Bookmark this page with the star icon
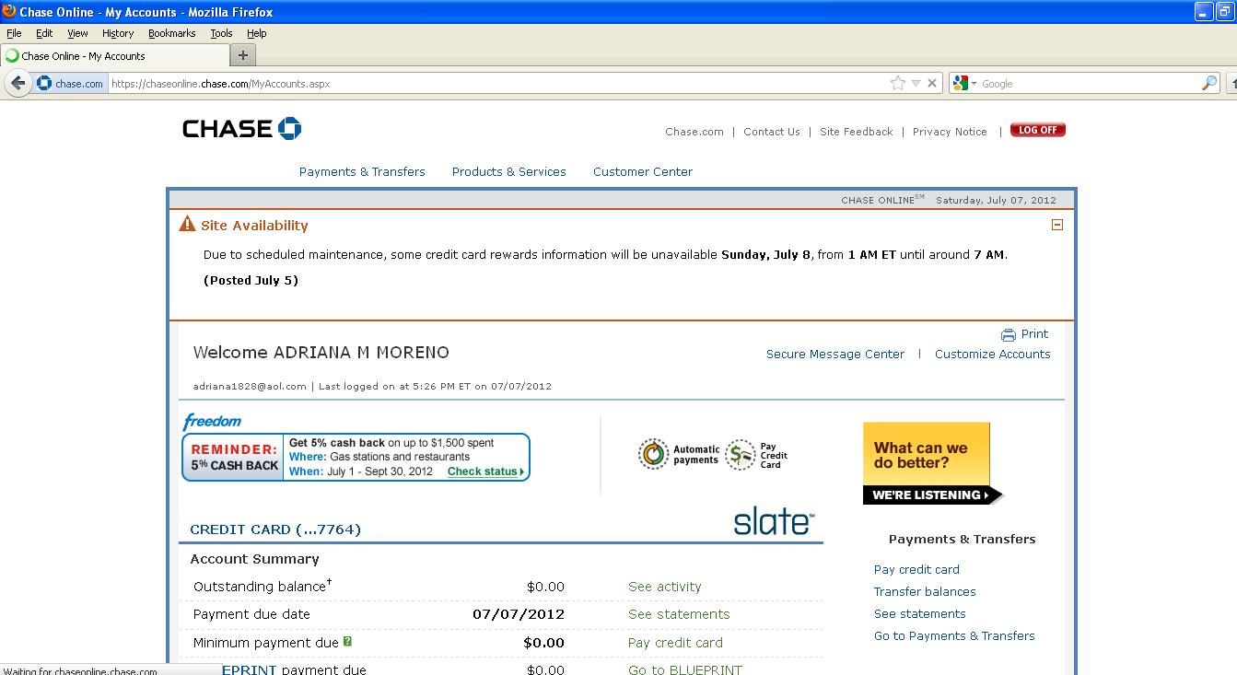1237x675 pixels. (898, 83)
